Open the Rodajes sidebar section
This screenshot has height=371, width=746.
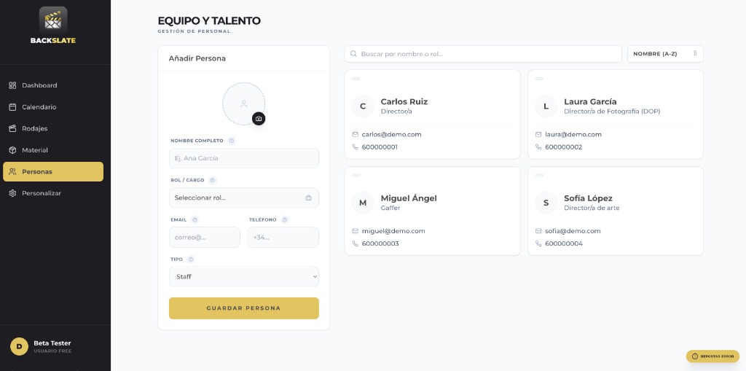tap(34, 128)
